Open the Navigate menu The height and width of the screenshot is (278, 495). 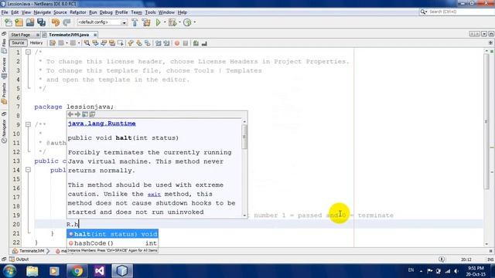[x=43, y=12]
